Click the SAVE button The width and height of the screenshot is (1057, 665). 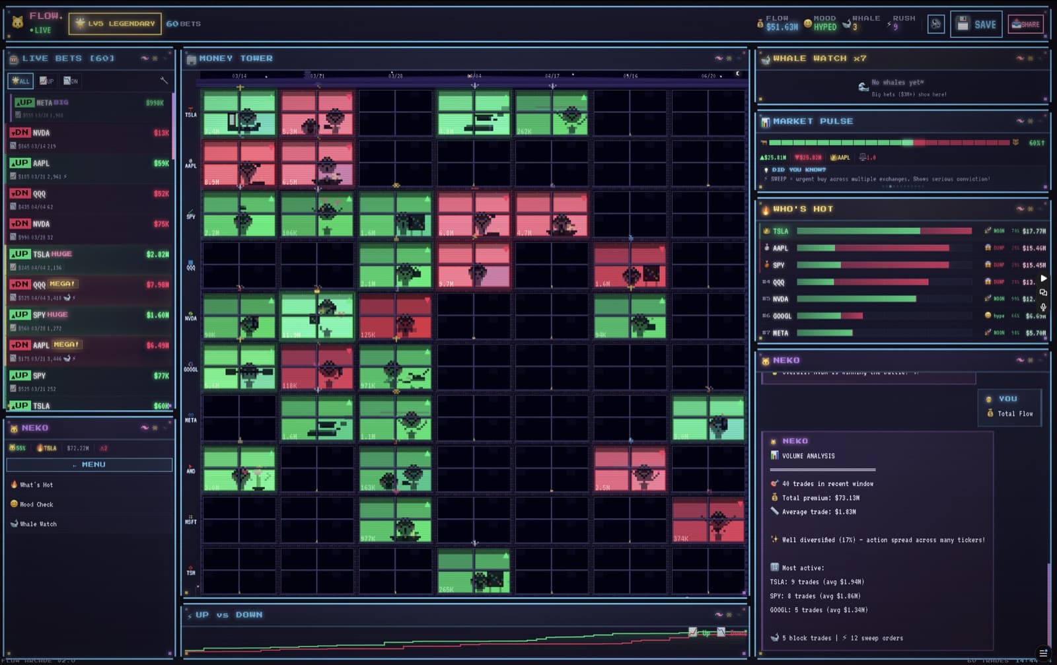pyautogui.click(x=976, y=24)
